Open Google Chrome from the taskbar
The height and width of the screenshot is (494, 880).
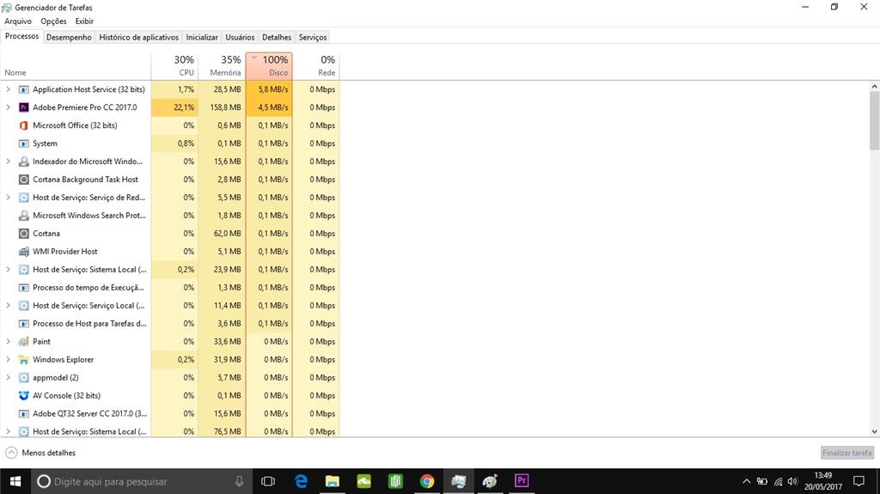tap(426, 481)
